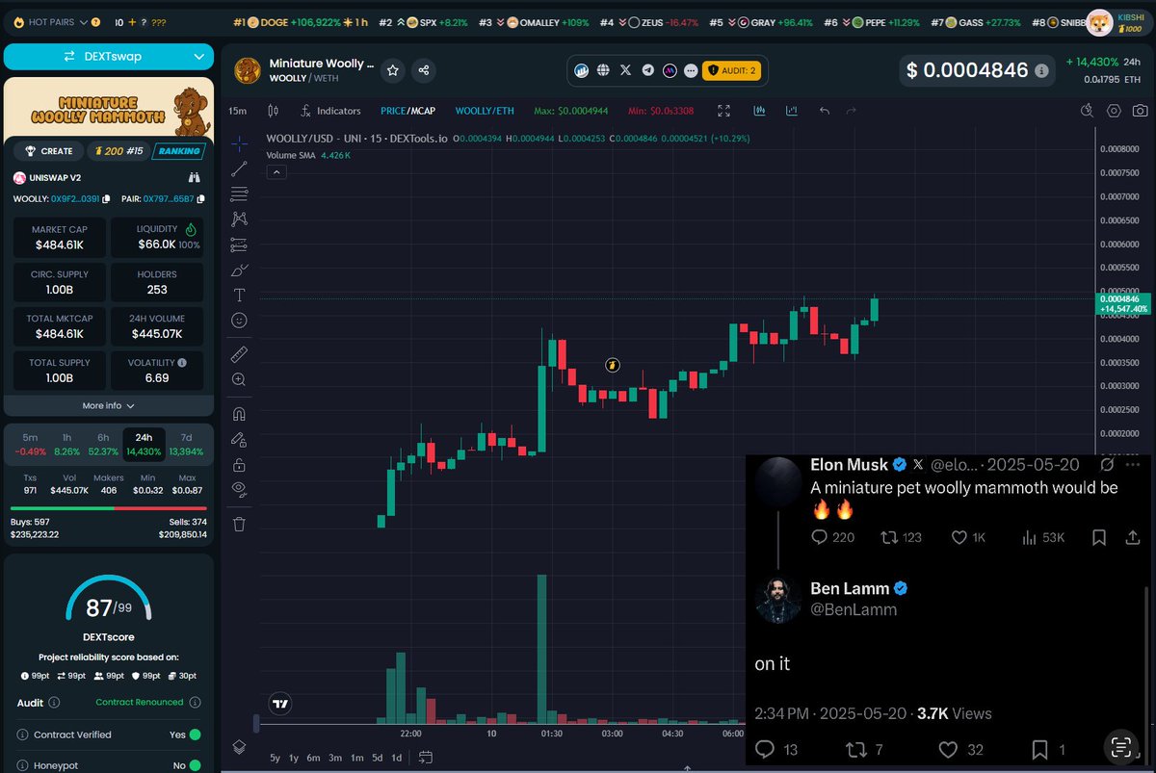
Task: Toggle WOOLLY/ETH chart denomination
Action: click(485, 111)
